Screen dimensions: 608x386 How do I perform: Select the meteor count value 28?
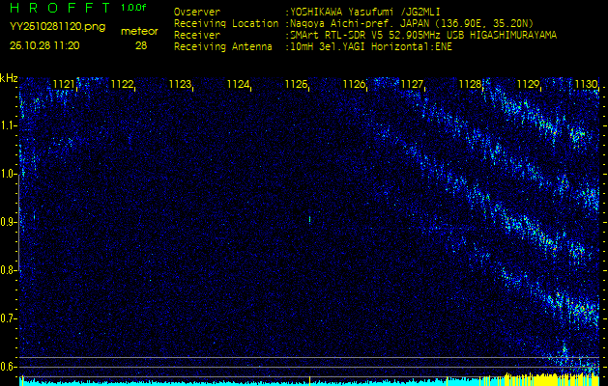(141, 45)
